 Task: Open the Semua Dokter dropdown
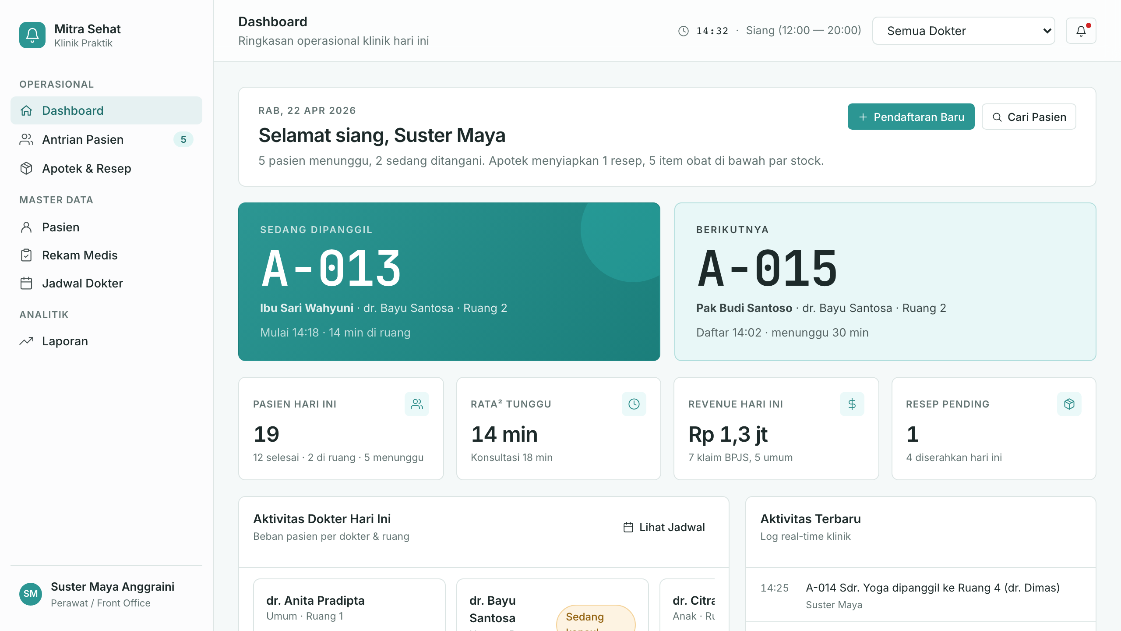[x=964, y=31]
